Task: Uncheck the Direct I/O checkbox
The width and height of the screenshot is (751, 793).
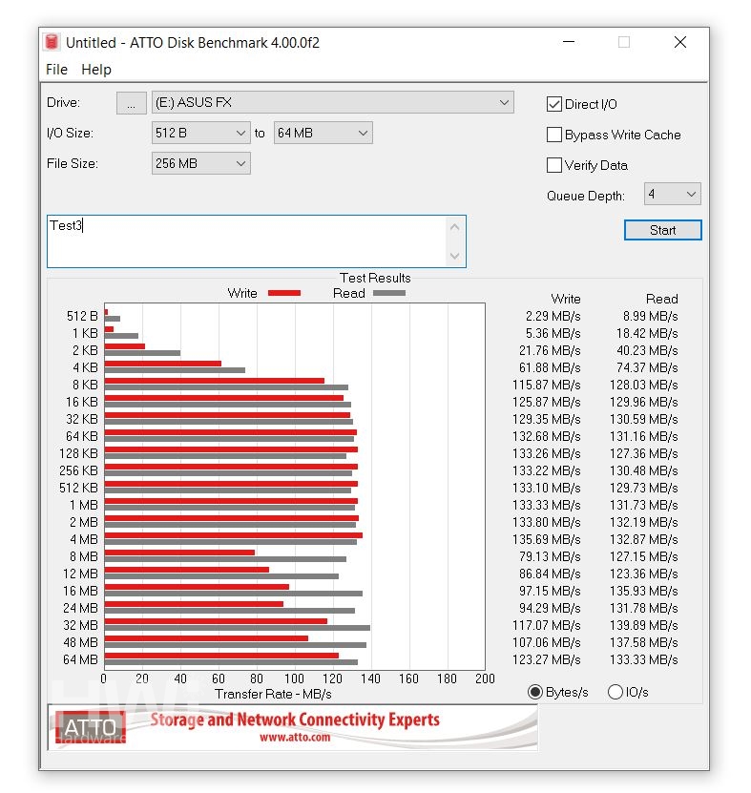Action: tap(554, 104)
